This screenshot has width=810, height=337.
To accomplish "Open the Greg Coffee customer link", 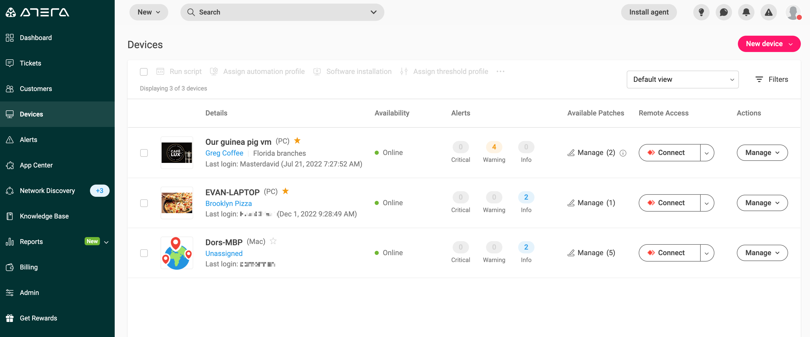I will pyautogui.click(x=224, y=153).
